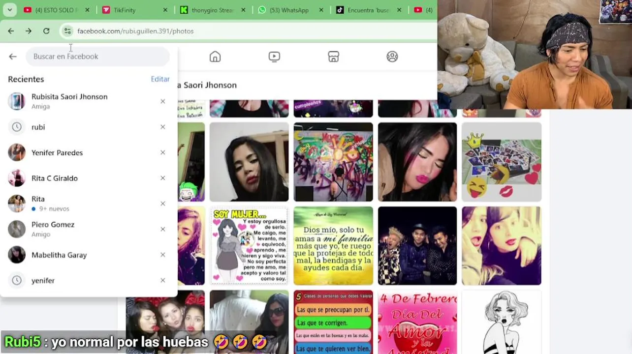Close the WhatsApp tab

321,10
